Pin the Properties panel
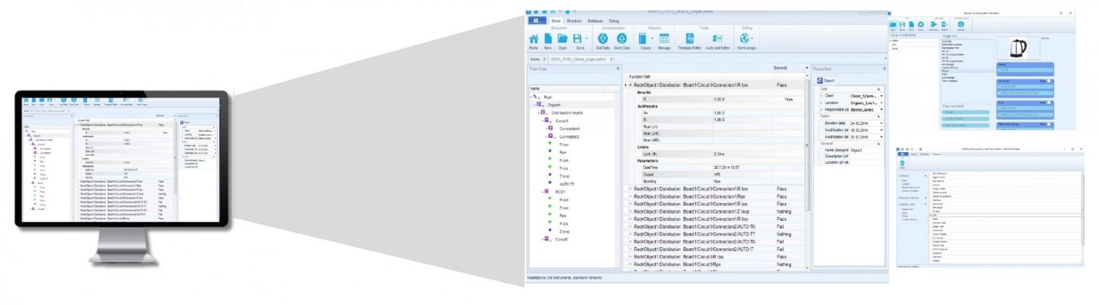The width and height of the screenshot is (1099, 305). point(884,69)
